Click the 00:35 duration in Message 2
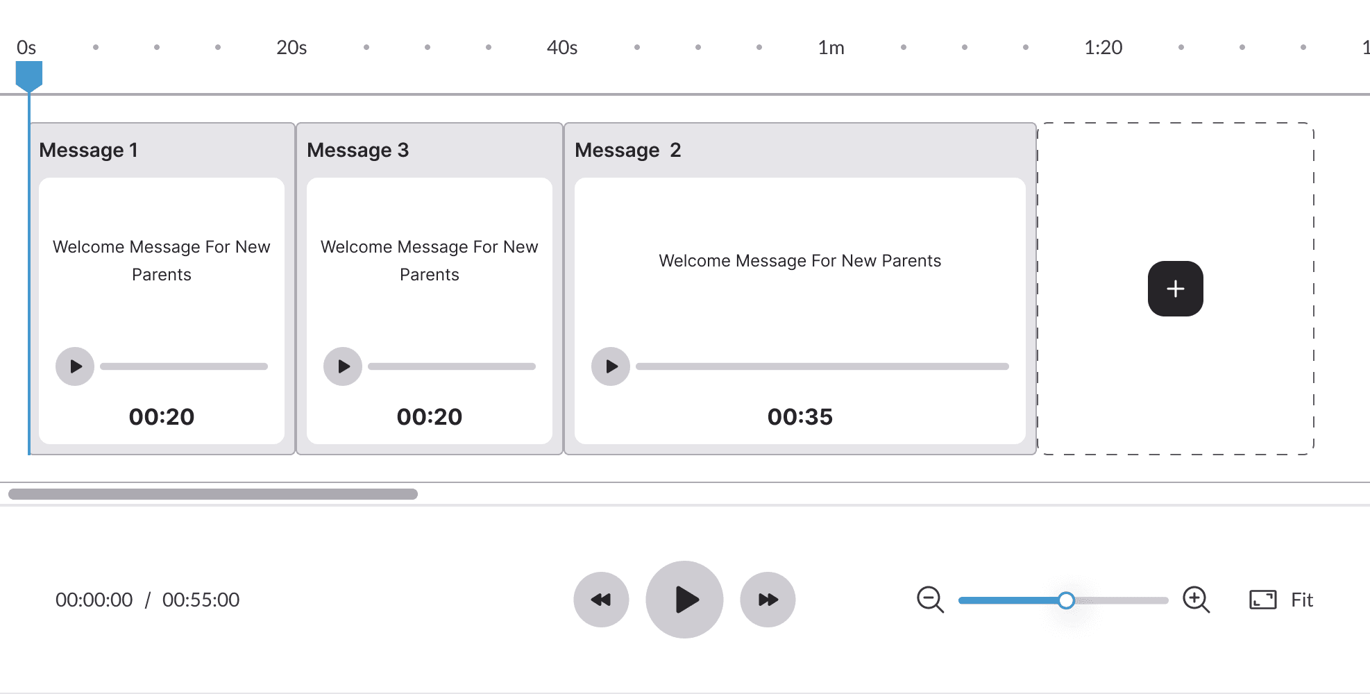The height and width of the screenshot is (694, 1370). 800,416
